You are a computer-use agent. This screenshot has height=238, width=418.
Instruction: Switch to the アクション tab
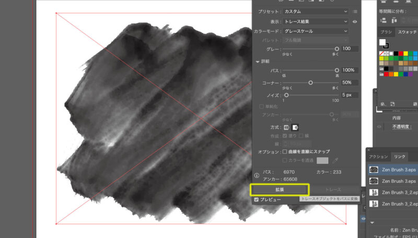click(378, 156)
